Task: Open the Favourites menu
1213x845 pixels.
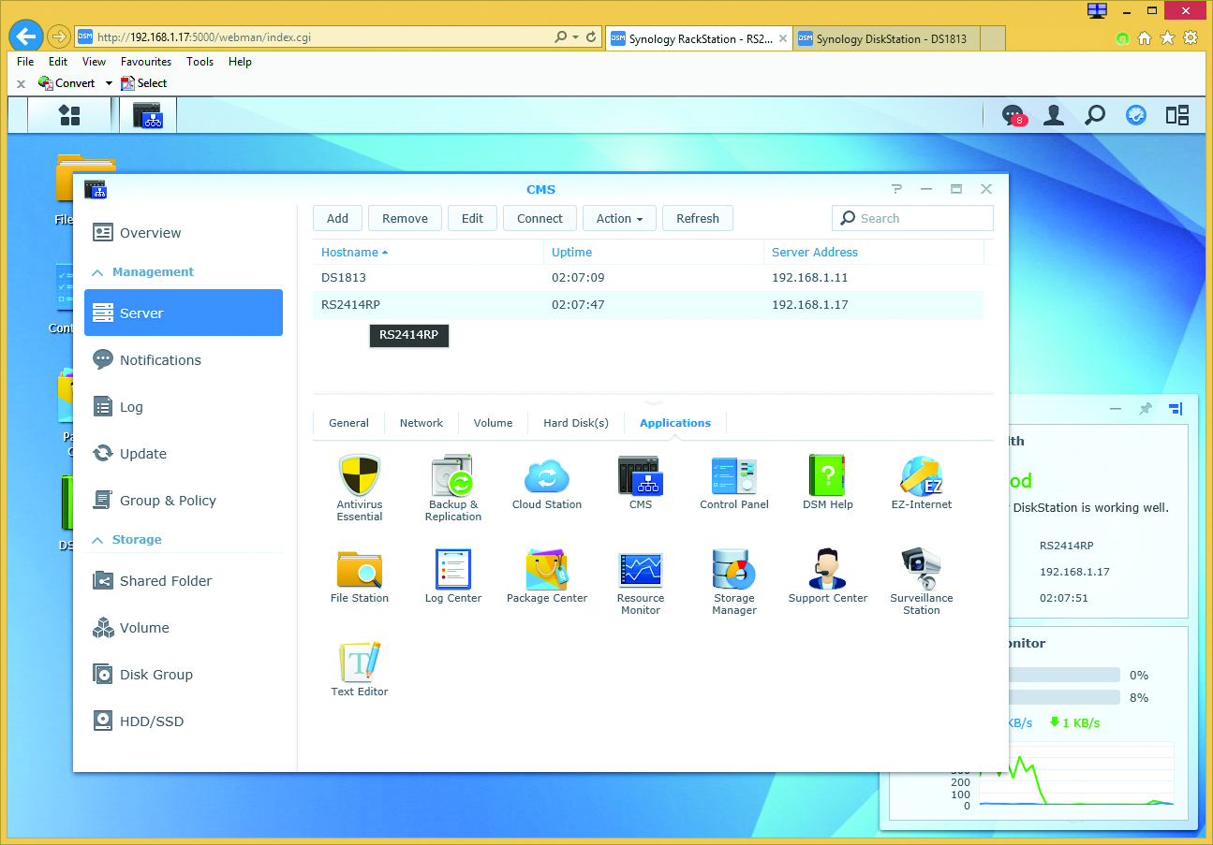Action: (x=146, y=62)
